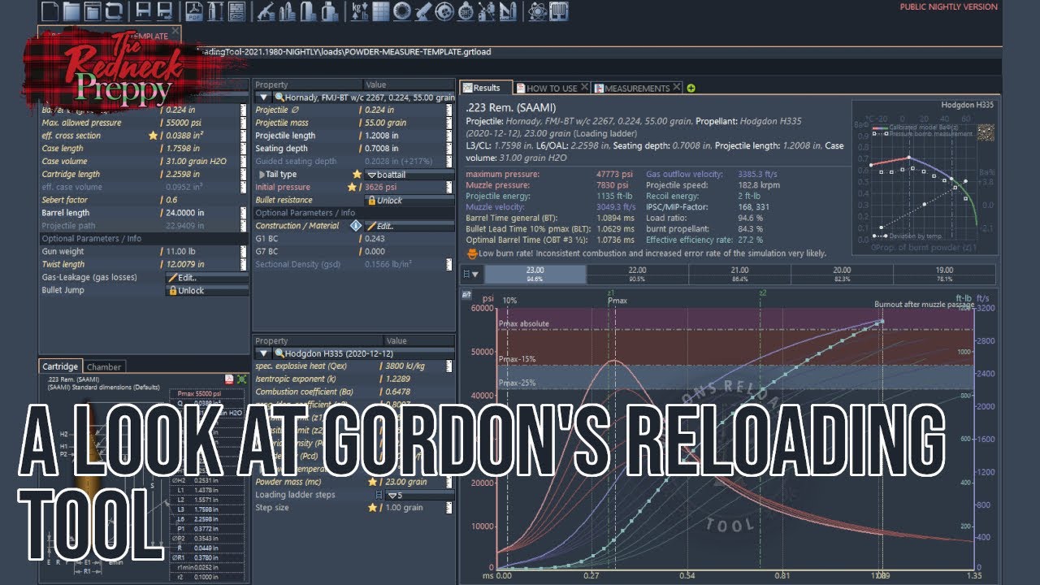This screenshot has width=1040, height=585.
Task: Open the ladder options dropdown above the chart
Action: pyautogui.click(x=471, y=274)
